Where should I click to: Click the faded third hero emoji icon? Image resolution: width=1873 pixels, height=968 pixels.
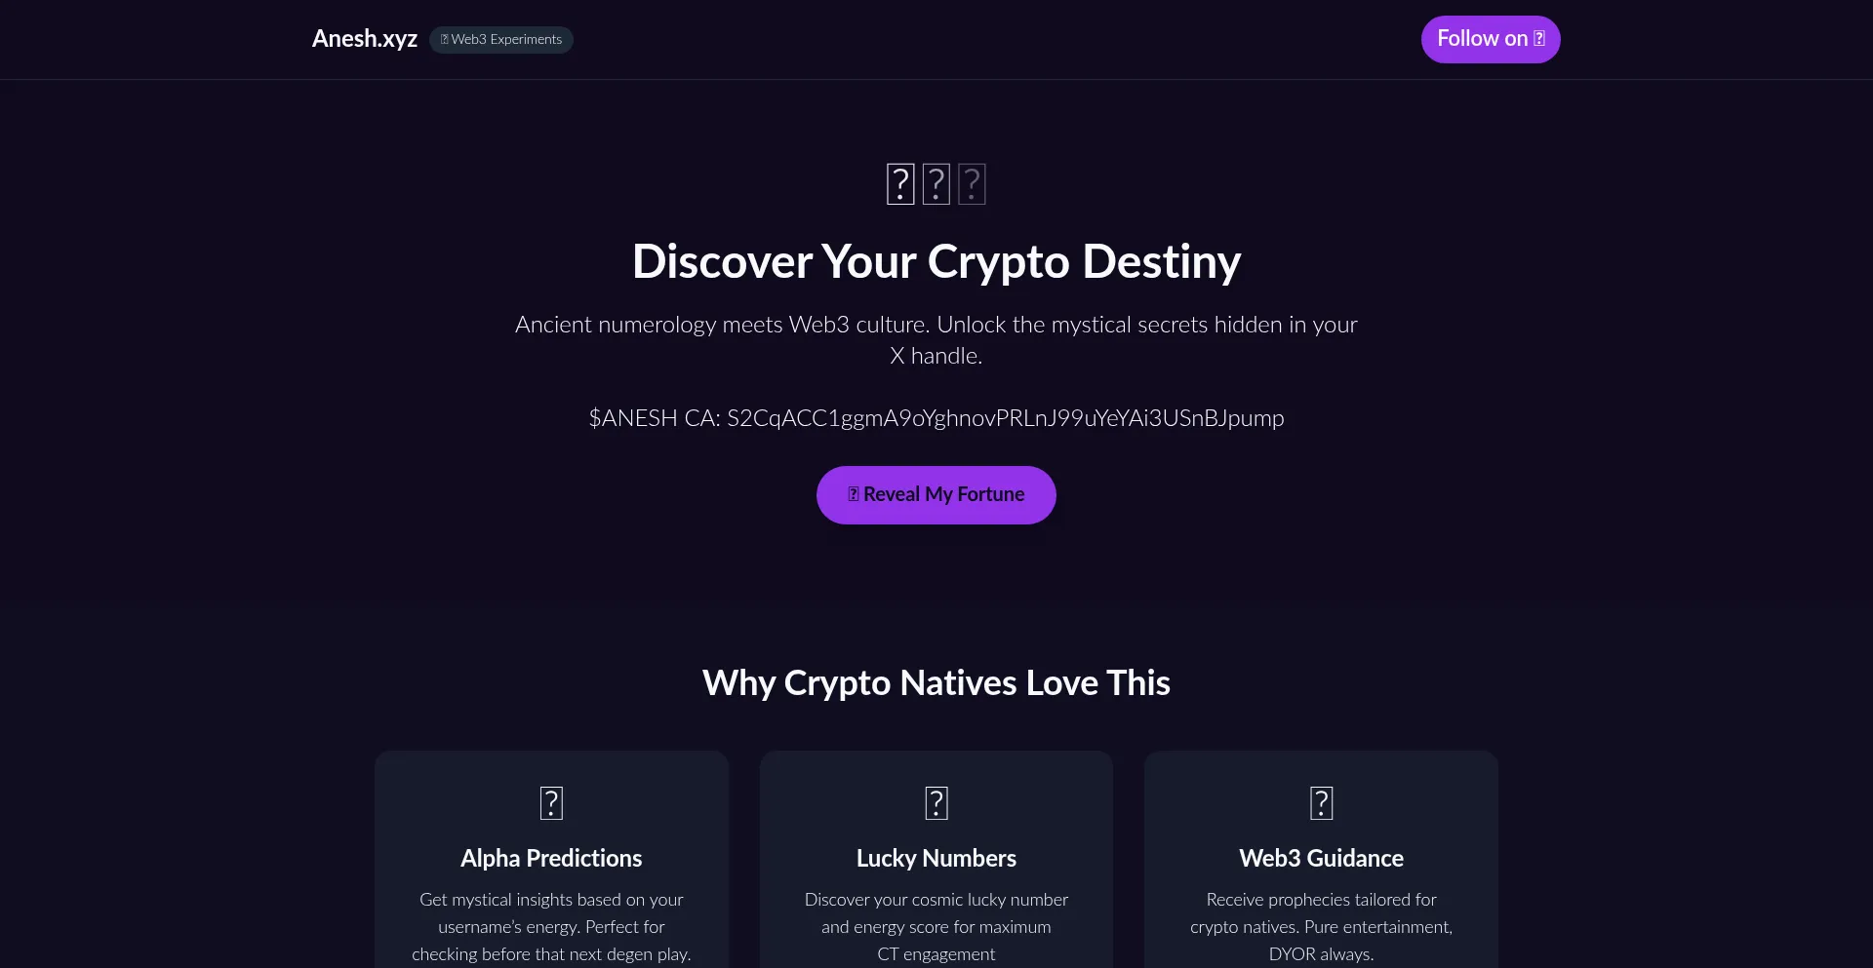pyautogui.click(x=972, y=184)
